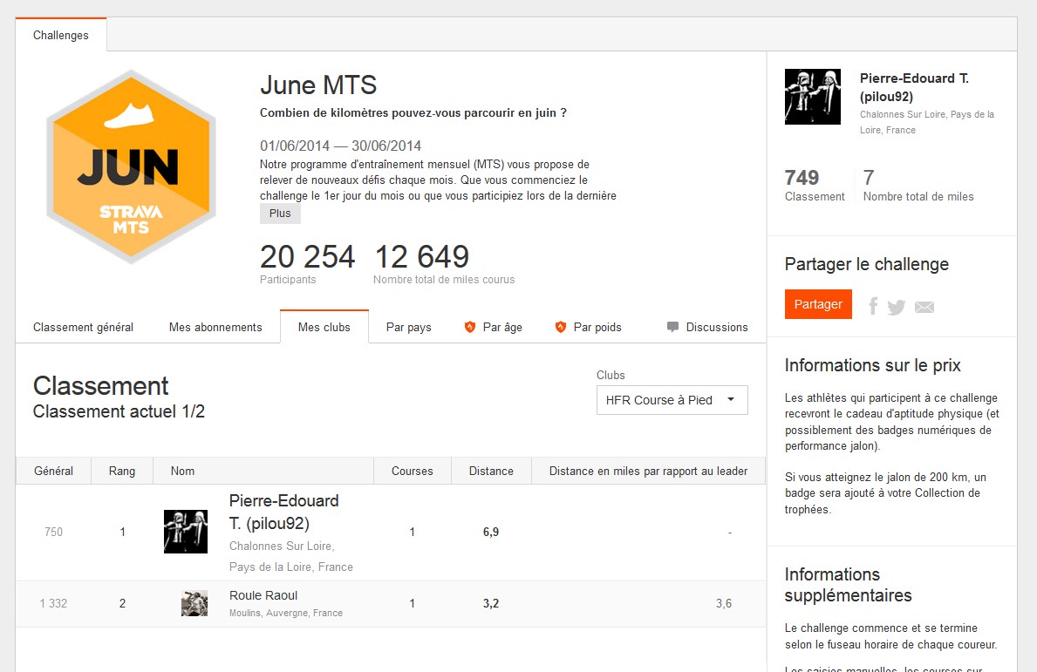Click the Informations supplémentaires heading
The height and width of the screenshot is (672, 1037).
[x=848, y=585]
